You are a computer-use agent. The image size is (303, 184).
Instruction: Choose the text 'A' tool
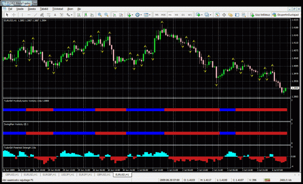pos(55,15)
